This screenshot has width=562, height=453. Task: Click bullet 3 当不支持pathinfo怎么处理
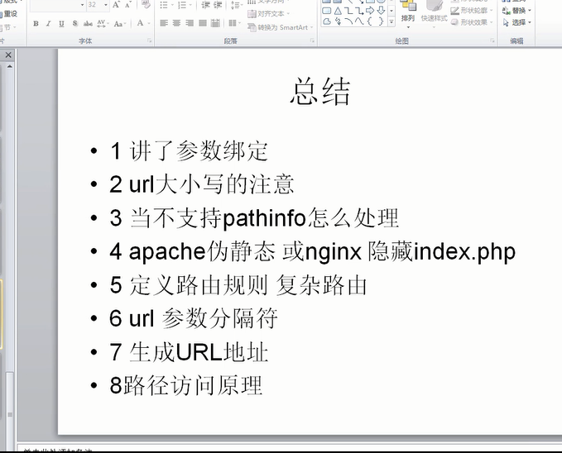point(254,217)
